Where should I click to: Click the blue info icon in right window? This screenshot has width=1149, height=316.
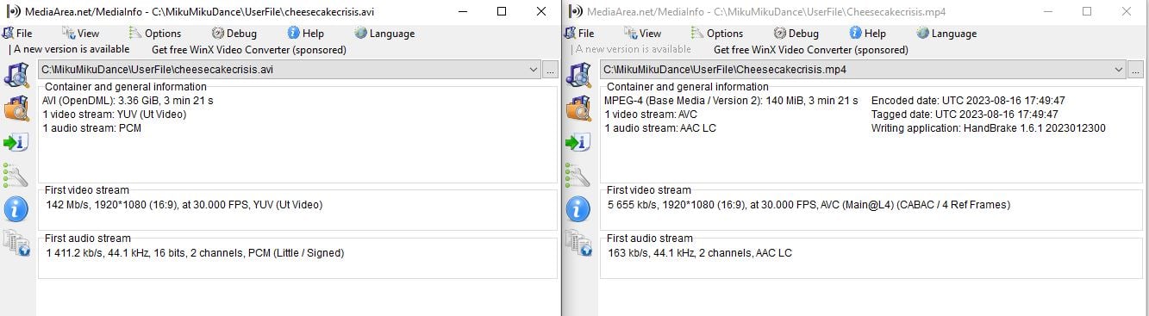(578, 208)
